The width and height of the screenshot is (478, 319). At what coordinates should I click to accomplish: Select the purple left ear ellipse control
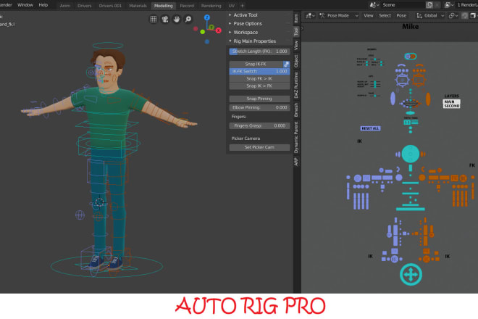tap(393, 99)
